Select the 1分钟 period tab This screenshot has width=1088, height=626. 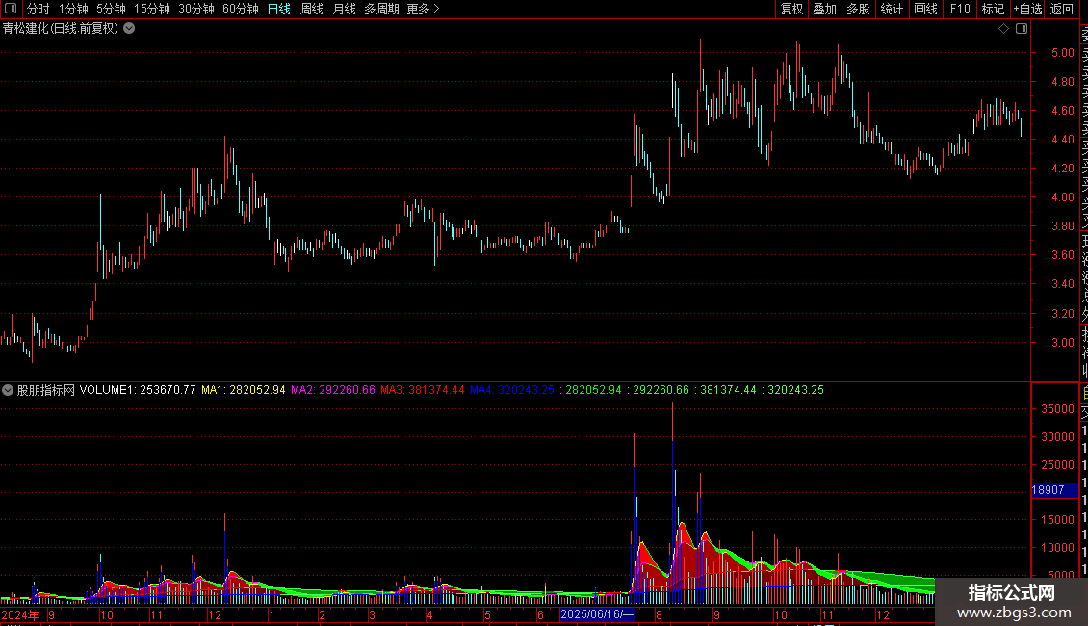pos(73,9)
